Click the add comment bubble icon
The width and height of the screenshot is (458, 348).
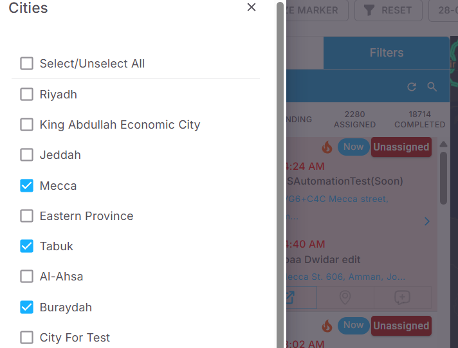pyautogui.click(x=402, y=297)
